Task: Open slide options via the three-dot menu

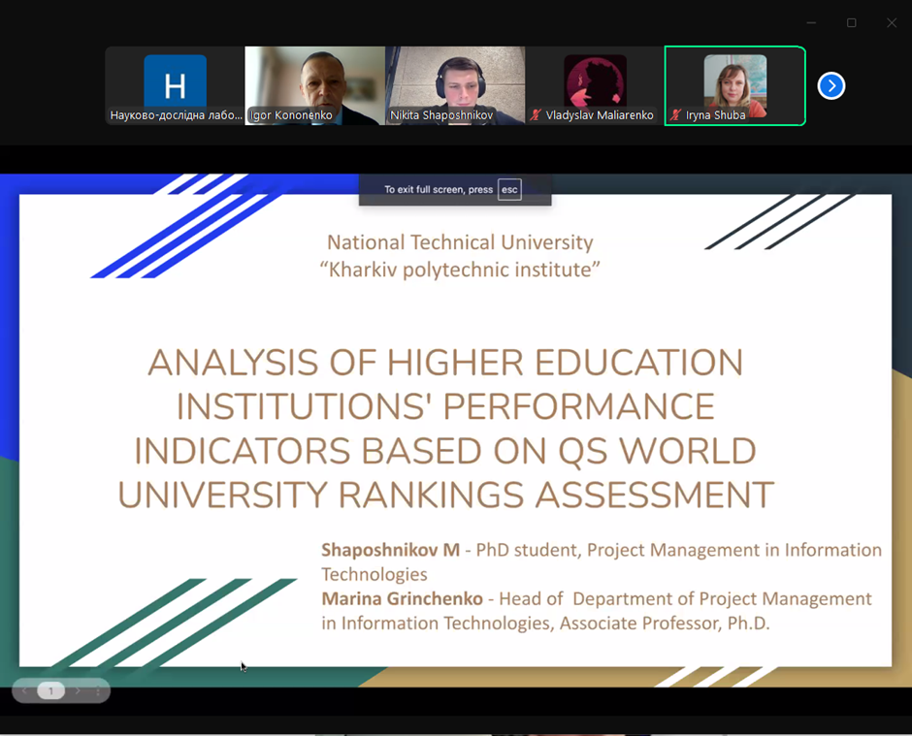Action: (x=98, y=690)
